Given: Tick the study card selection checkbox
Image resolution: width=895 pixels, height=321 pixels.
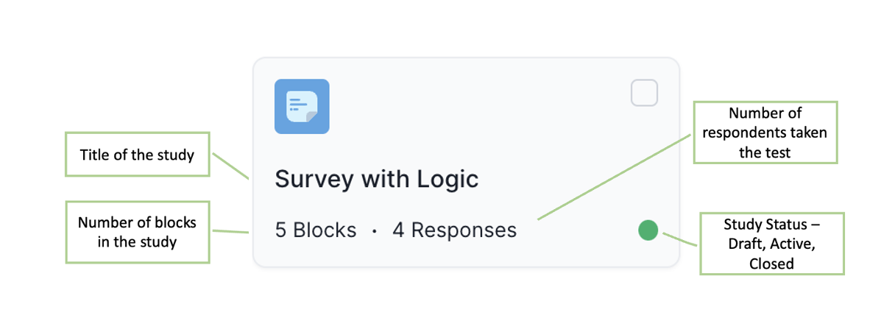Looking at the screenshot, I should click(644, 94).
